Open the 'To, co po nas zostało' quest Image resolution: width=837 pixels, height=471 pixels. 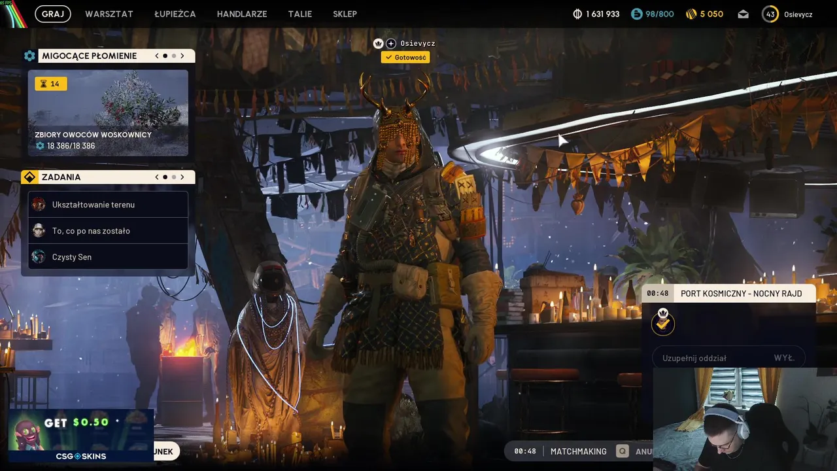click(x=108, y=230)
